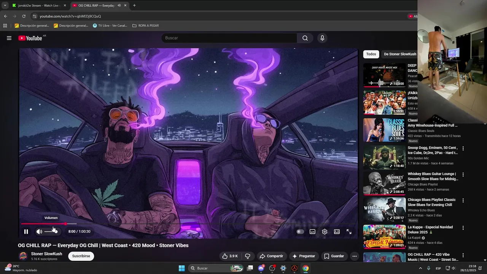Open Task View in the taskbar
This screenshot has height=274, width=487.
[250, 268]
